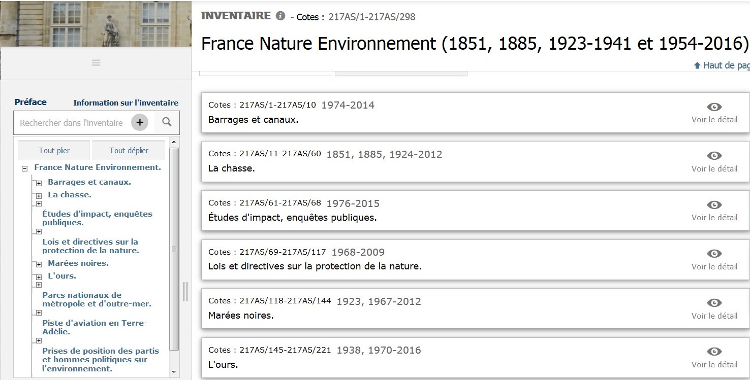
Task: Open the hamburger menu above the inventory panel
Action: pos(96,63)
